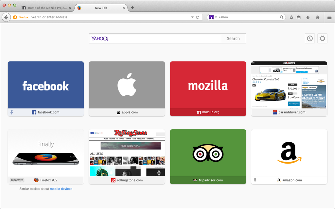Close the New Tab tab

tap(124, 8)
